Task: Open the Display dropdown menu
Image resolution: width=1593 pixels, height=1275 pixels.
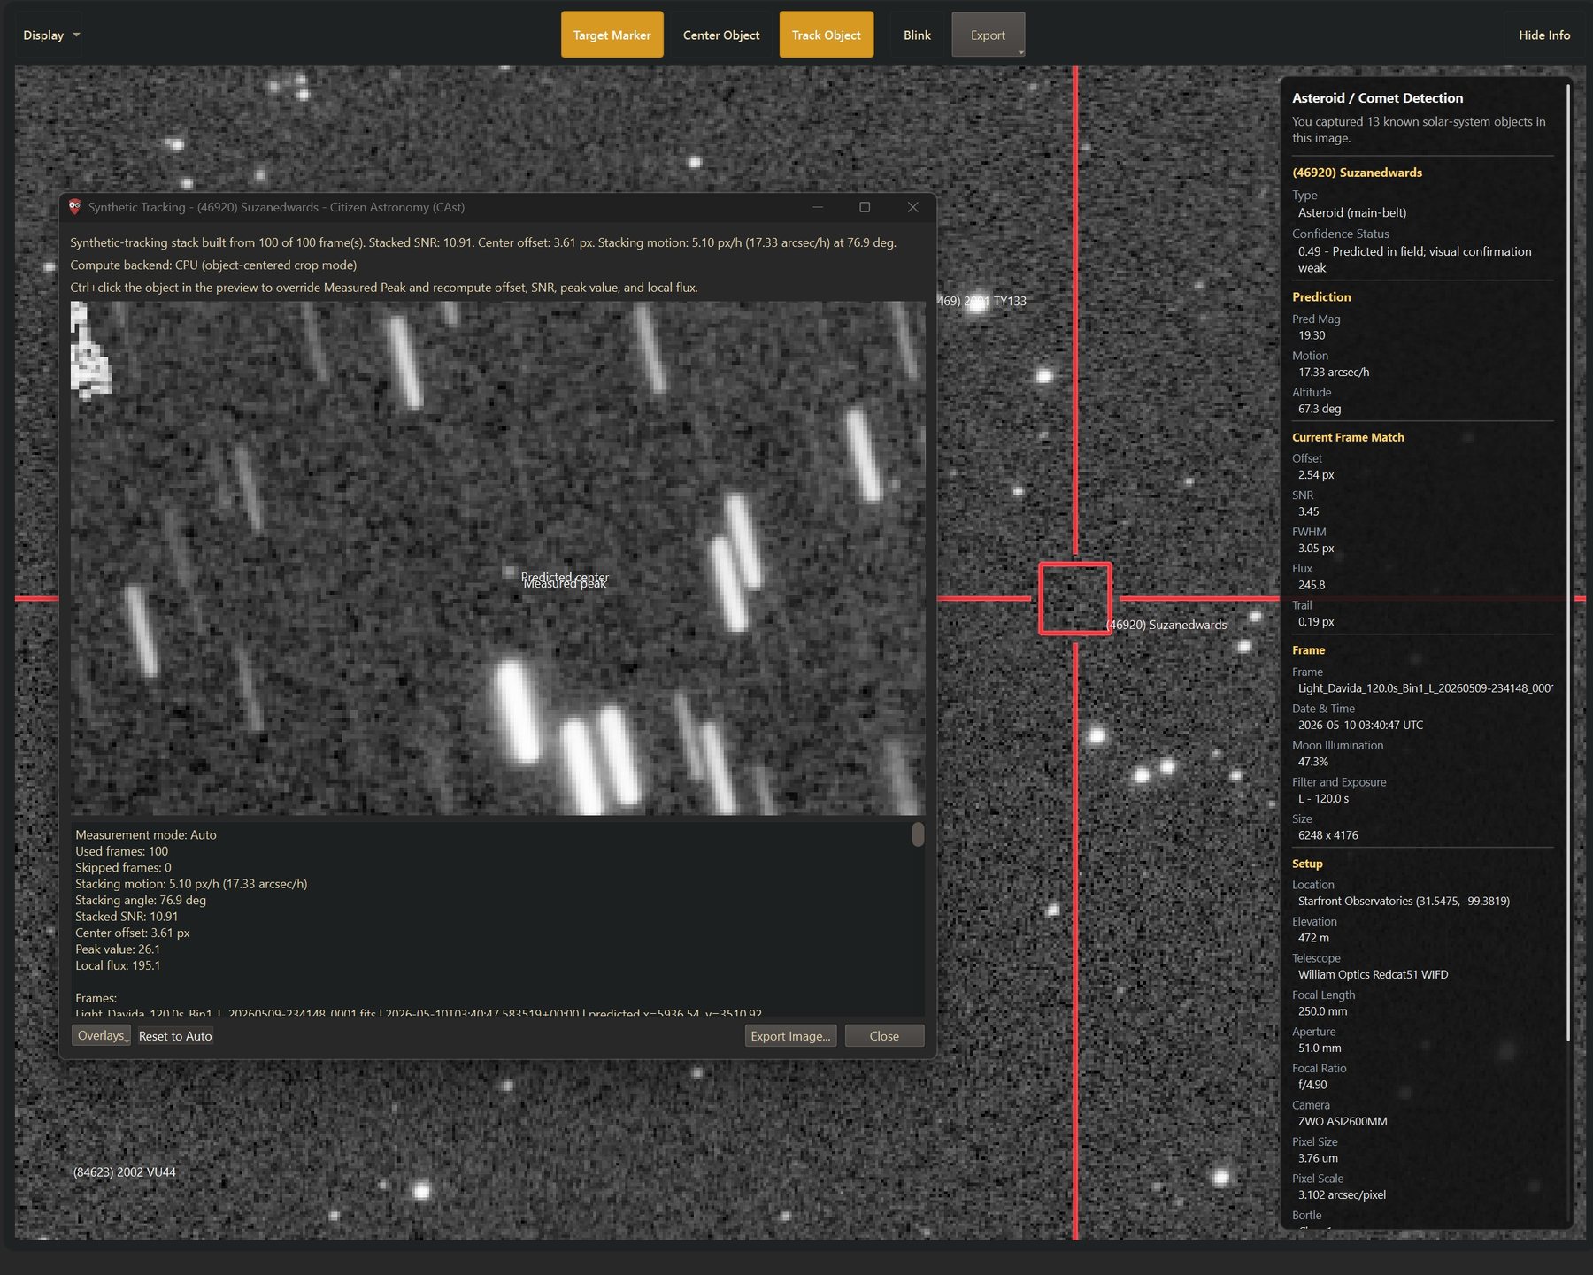Action: pyautogui.click(x=50, y=35)
